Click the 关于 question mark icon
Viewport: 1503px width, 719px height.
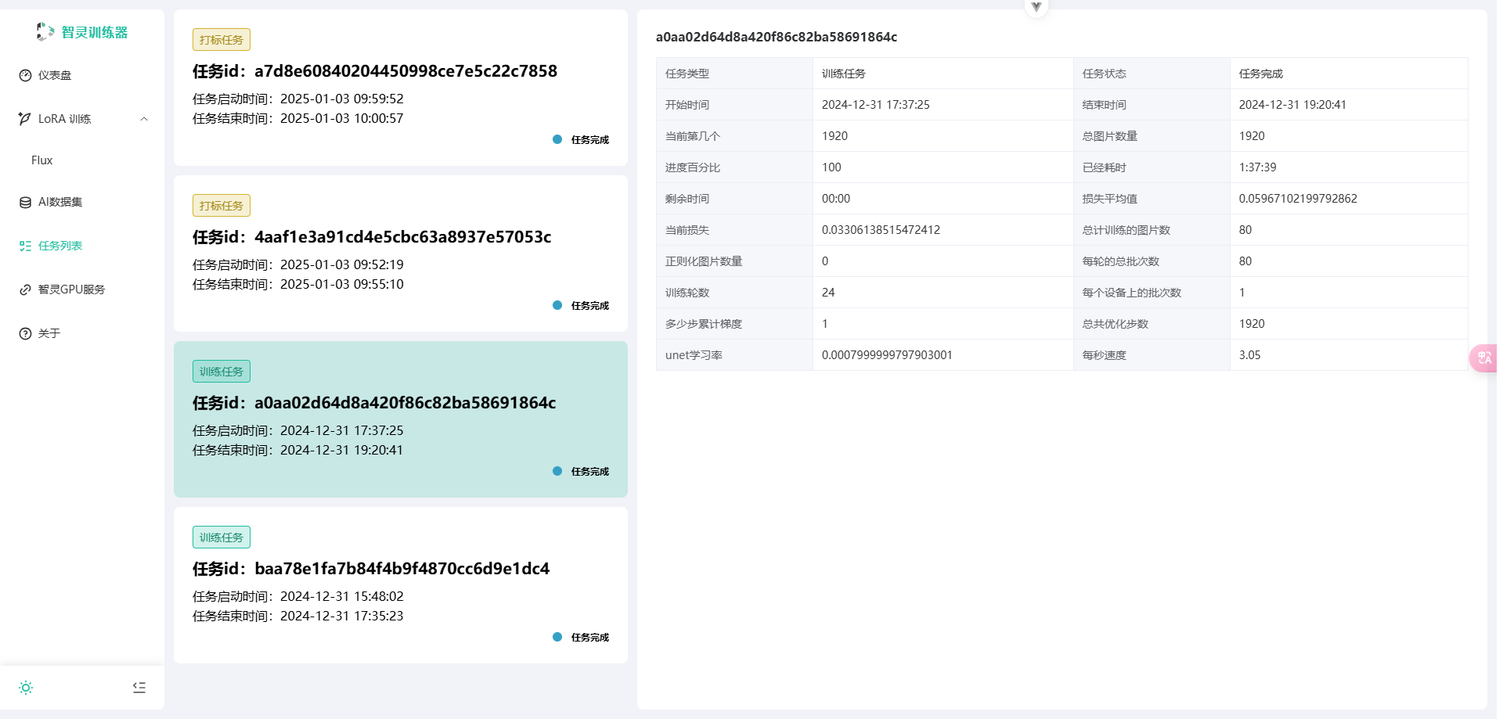point(25,333)
